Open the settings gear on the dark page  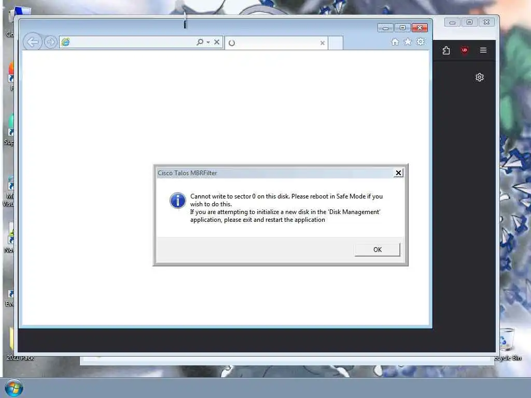pos(480,78)
